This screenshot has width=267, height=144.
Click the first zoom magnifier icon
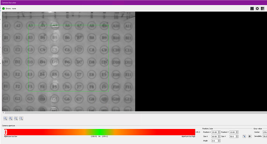point(5,119)
